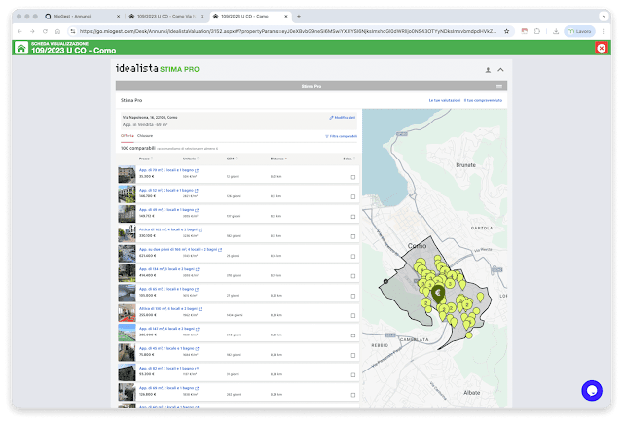
Task: Click the red close icon of the scheda
Action: pos(602,48)
